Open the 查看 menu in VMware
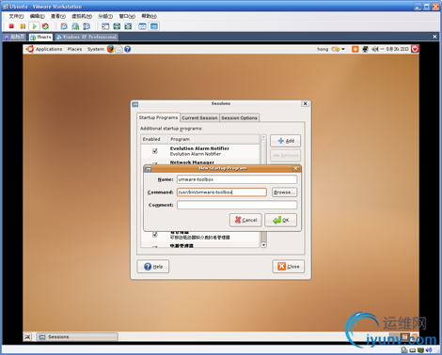Screen dimensions: 442x355 58,16
